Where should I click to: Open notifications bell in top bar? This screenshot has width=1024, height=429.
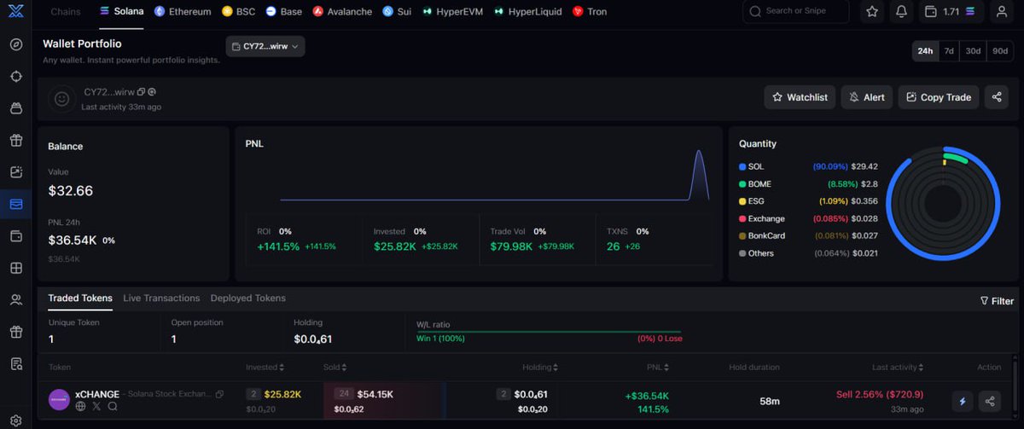[x=901, y=12]
